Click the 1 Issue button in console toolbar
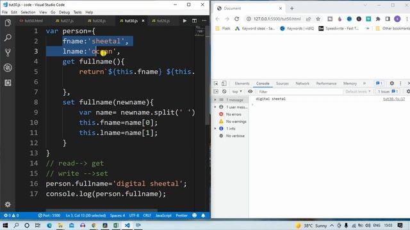Viewport: 410px width, 230px height. coord(388,91)
